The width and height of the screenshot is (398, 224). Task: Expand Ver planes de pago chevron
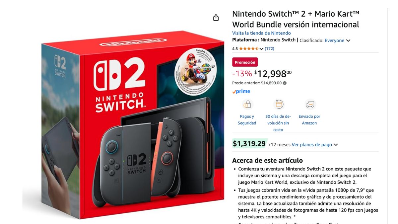[x=336, y=145]
